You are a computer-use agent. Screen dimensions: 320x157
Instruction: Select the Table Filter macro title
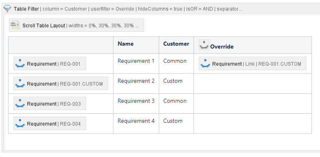pos(26,9)
